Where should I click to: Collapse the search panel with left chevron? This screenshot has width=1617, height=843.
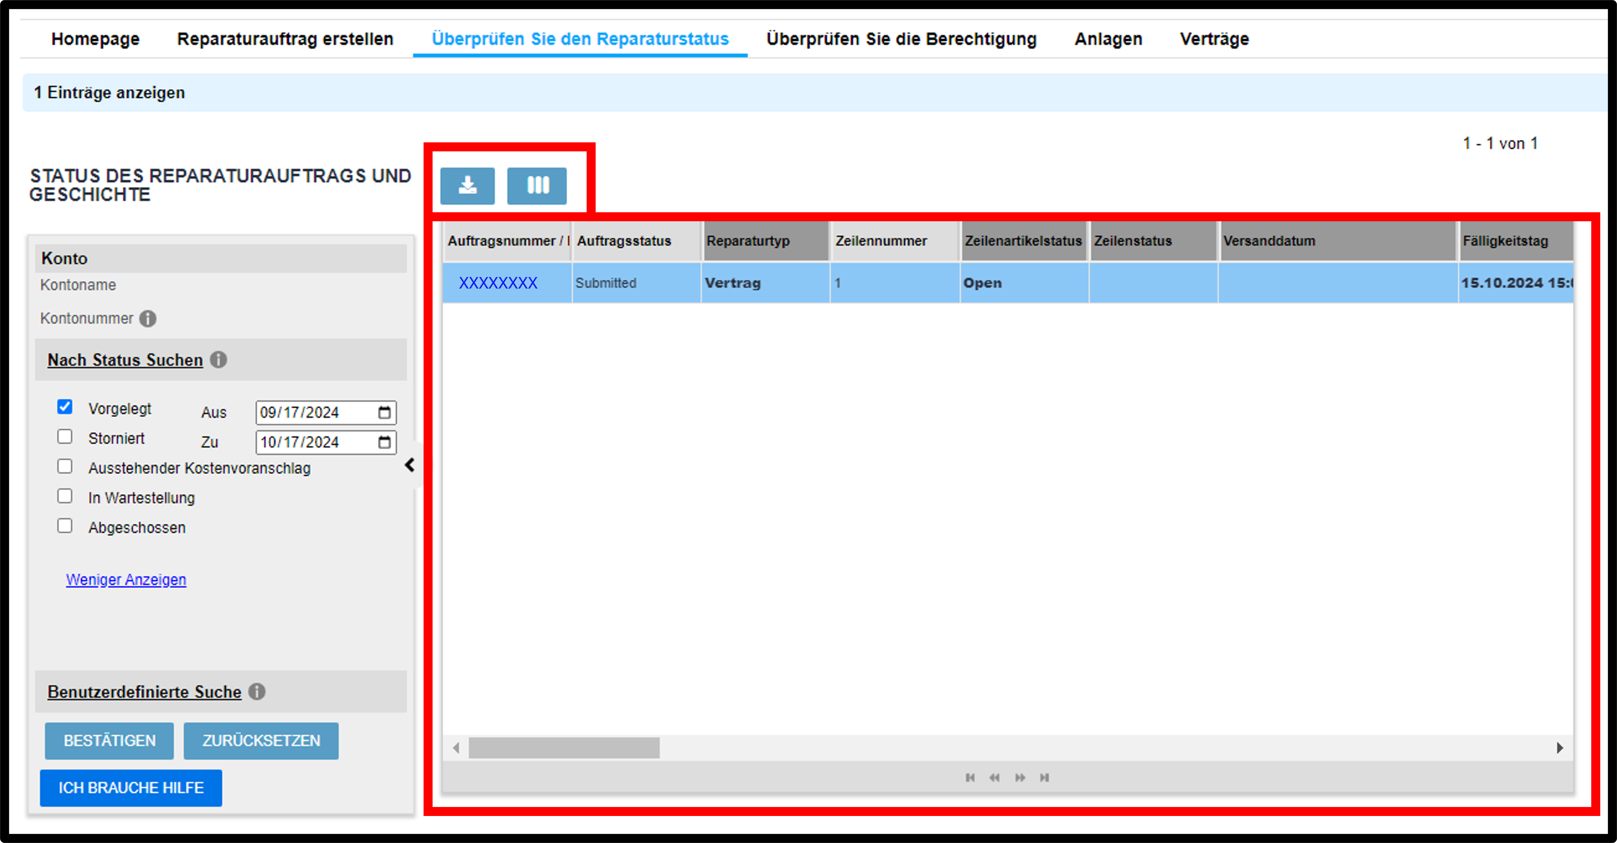(410, 465)
